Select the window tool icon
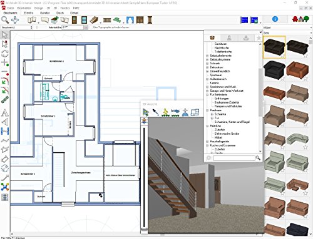 click(84, 20)
